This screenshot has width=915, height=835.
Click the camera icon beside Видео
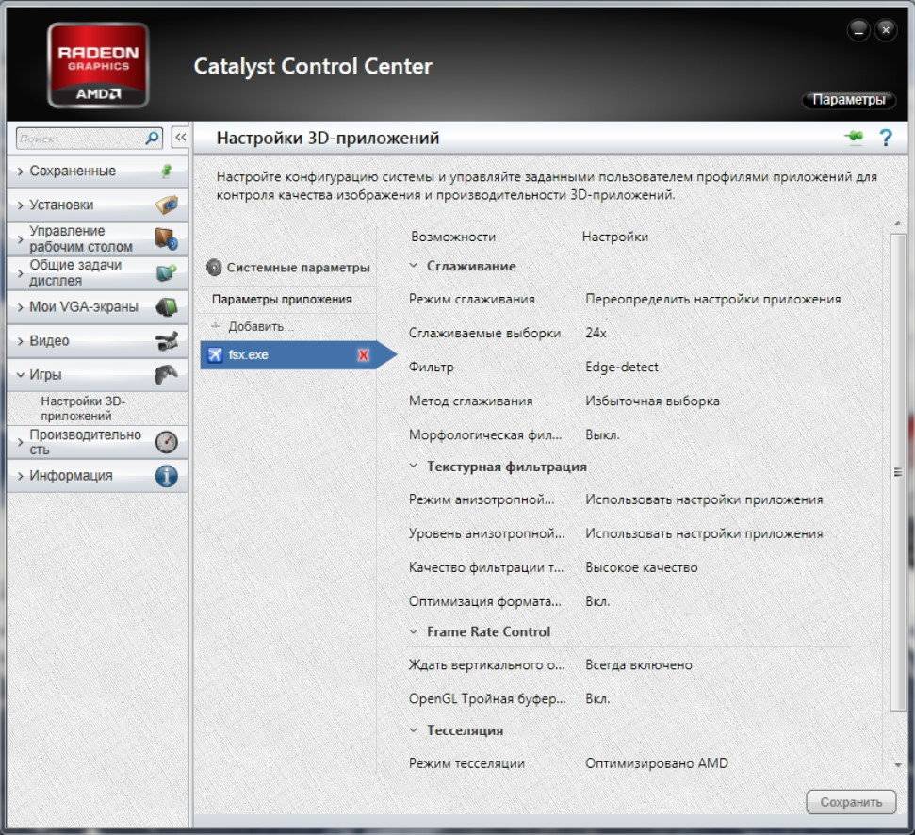click(x=166, y=340)
